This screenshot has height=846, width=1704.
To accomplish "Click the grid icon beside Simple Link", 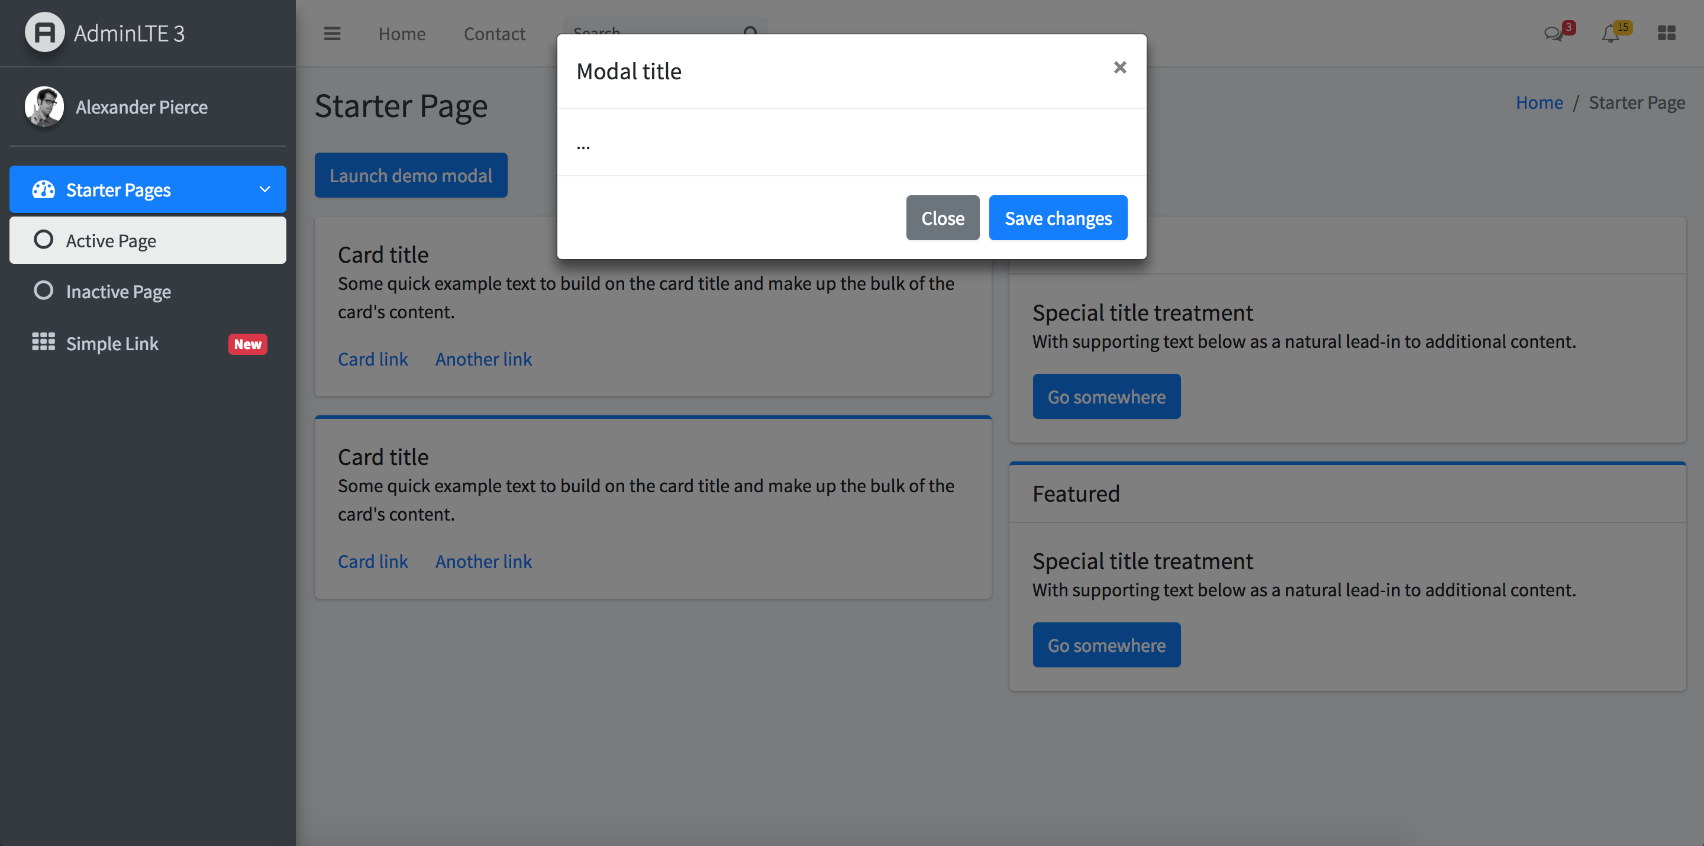I will pyautogui.click(x=43, y=342).
